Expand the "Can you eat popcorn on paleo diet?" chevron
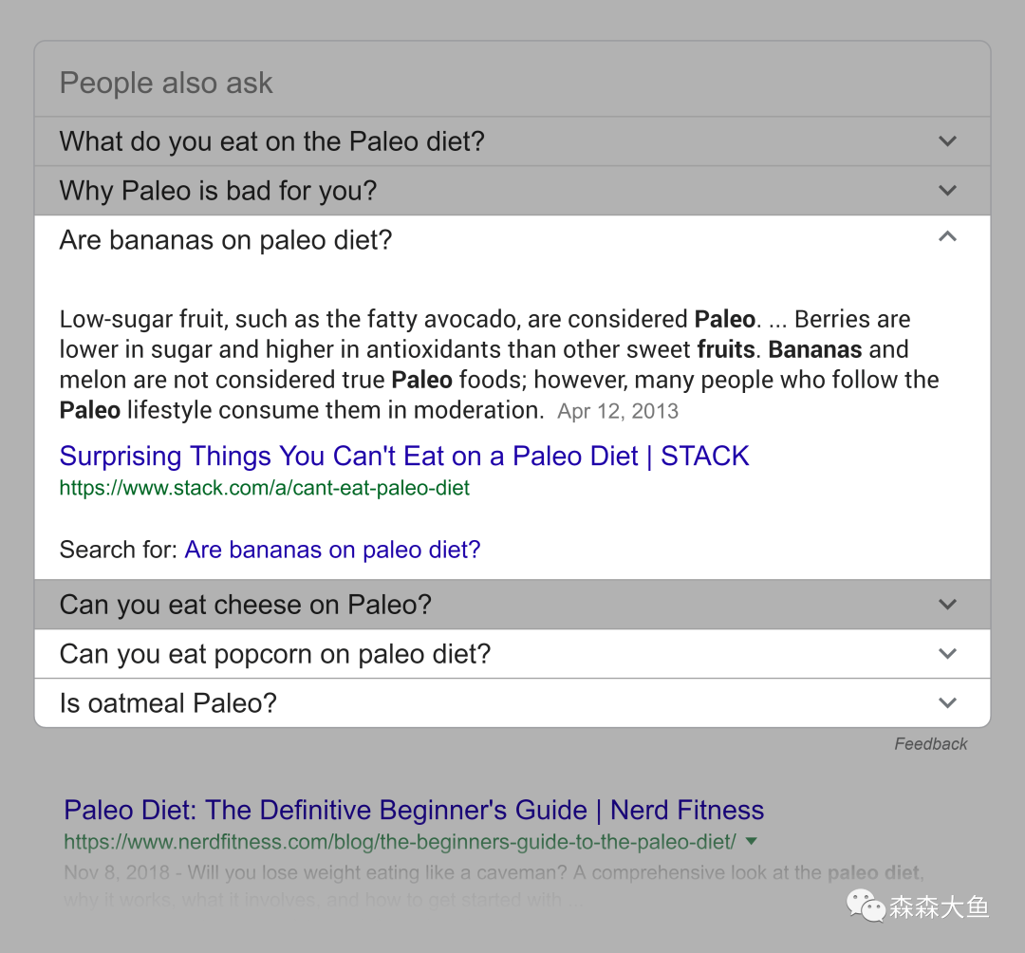The height and width of the screenshot is (953, 1025). [x=947, y=654]
